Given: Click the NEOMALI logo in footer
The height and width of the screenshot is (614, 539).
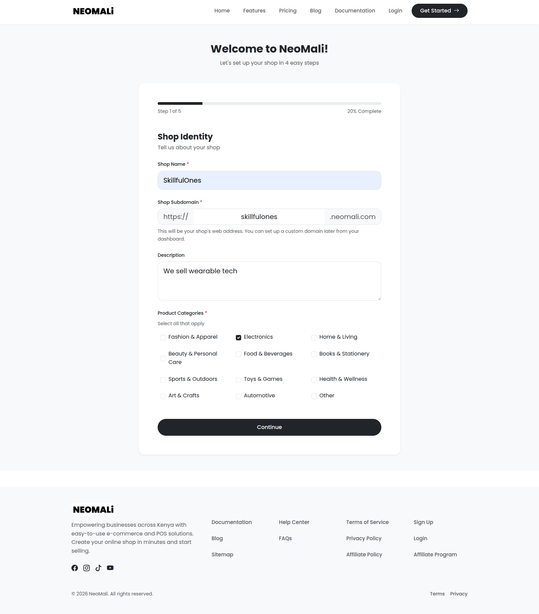Looking at the screenshot, I should pos(93,510).
